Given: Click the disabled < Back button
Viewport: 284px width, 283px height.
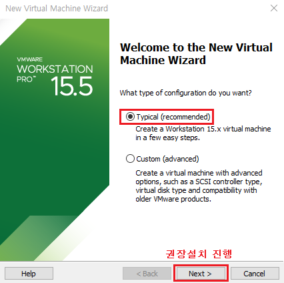Looking at the screenshot, I should [147, 273].
